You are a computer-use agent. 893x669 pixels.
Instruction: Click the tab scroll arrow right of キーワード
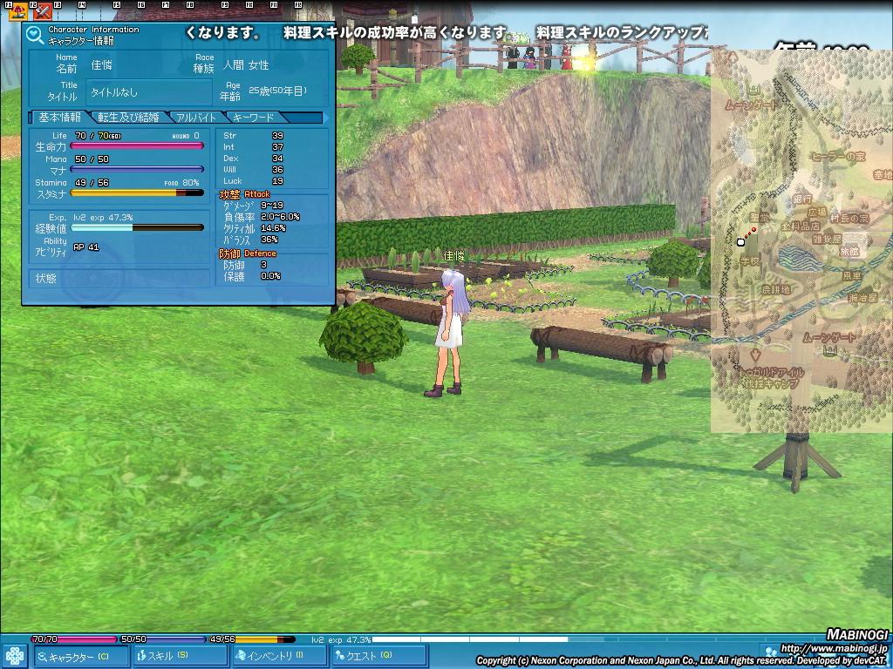[x=326, y=118]
